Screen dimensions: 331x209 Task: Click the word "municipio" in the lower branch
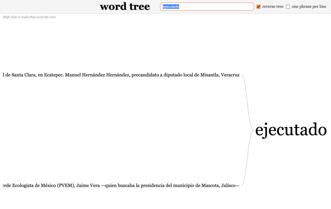[184, 186]
